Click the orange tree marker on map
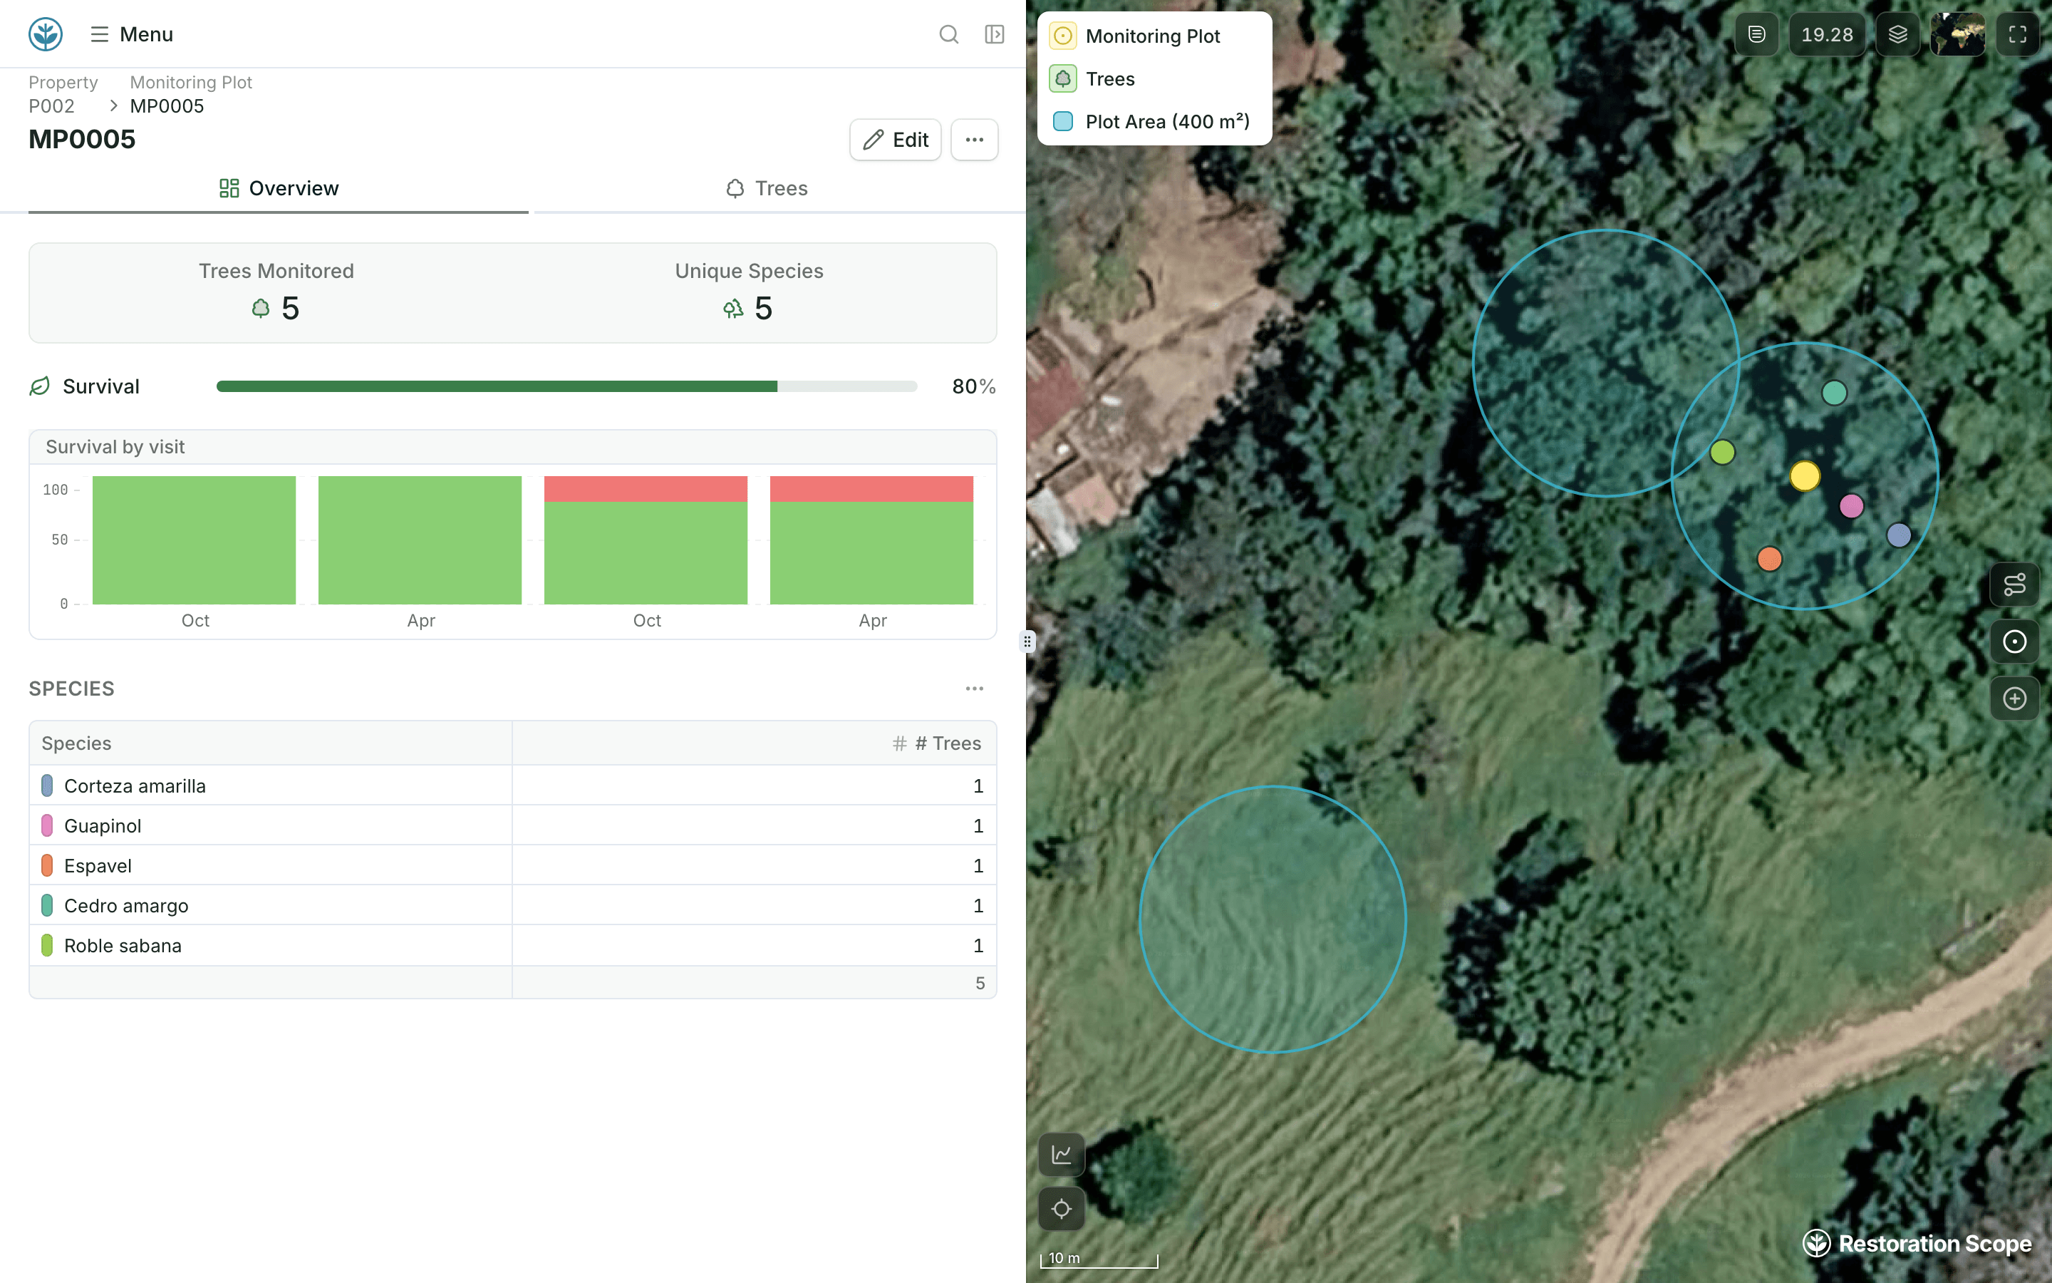The width and height of the screenshot is (2052, 1283). pyautogui.click(x=1770, y=560)
